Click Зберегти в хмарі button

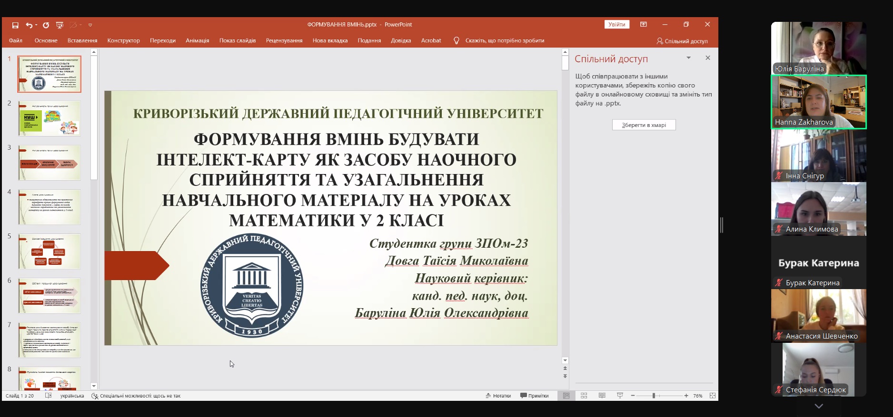point(644,125)
